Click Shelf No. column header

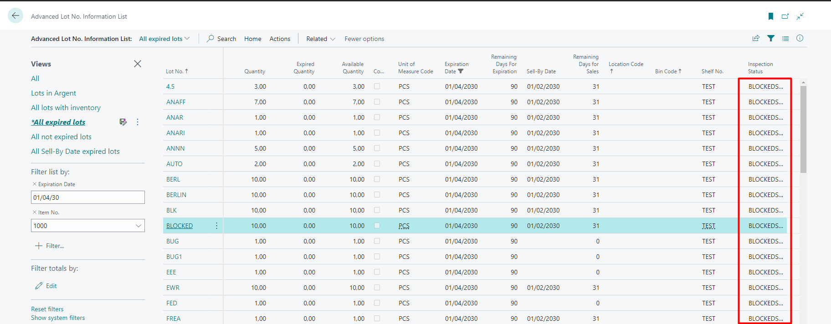point(713,71)
